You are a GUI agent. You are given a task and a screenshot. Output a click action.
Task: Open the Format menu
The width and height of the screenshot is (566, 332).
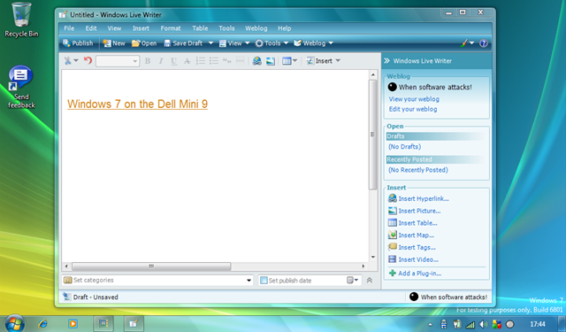tap(171, 28)
